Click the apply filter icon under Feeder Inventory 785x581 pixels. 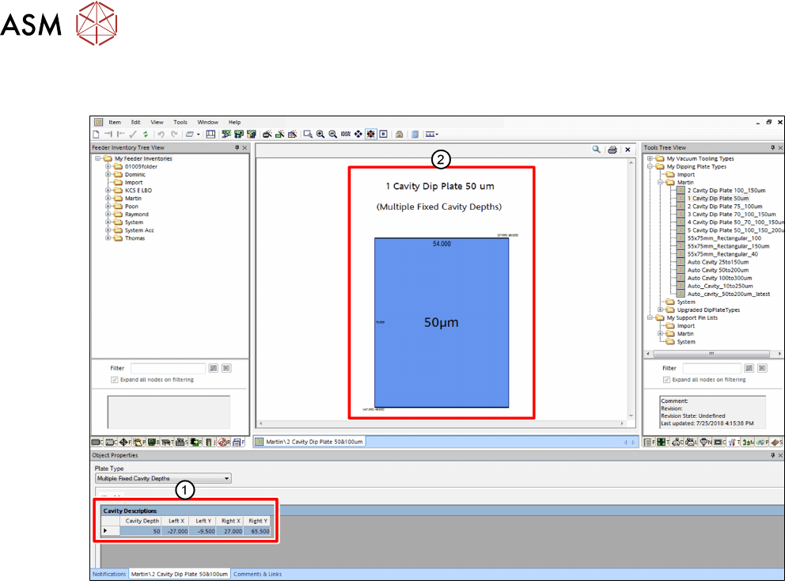click(x=214, y=368)
